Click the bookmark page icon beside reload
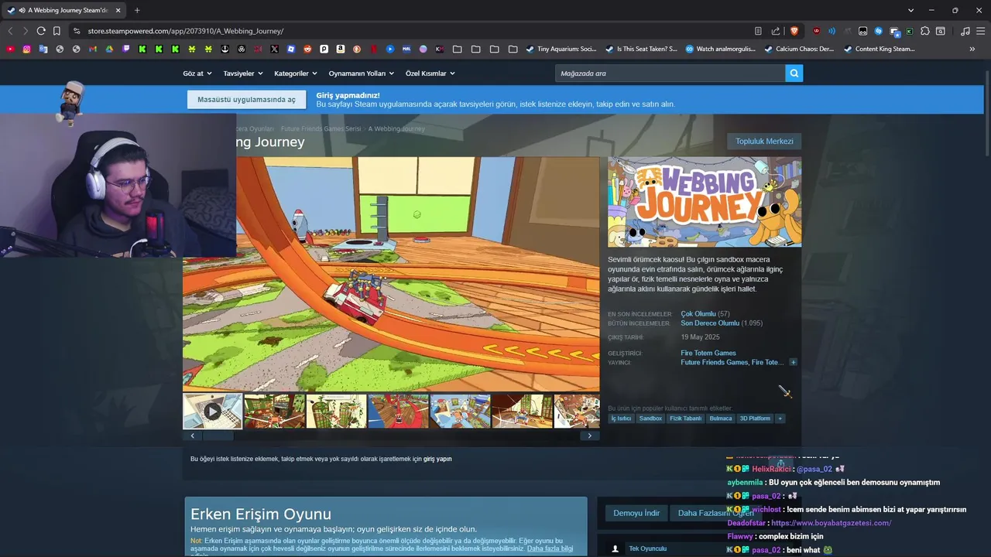Screen dimensions: 991x557 [57, 31]
